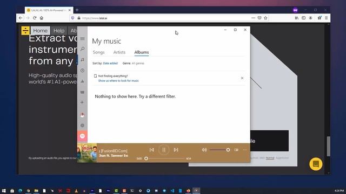The width and height of the screenshot is (346, 194).
Task: Click the pink promo button in Groove sidebar
Action: tap(82, 136)
